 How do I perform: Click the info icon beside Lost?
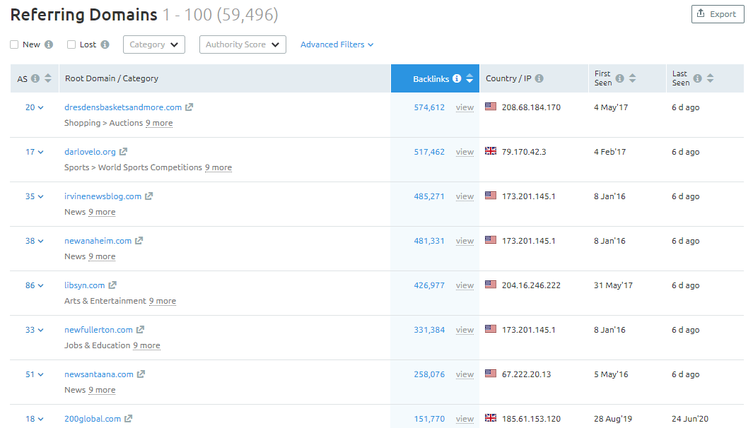tap(105, 44)
